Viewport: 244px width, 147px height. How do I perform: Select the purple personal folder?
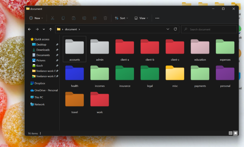225,76
